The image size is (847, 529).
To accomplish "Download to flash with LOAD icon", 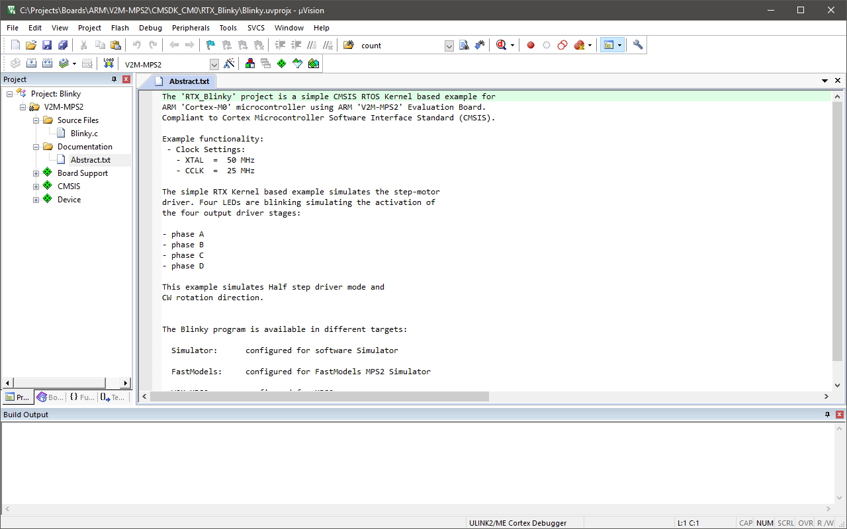I will (109, 63).
